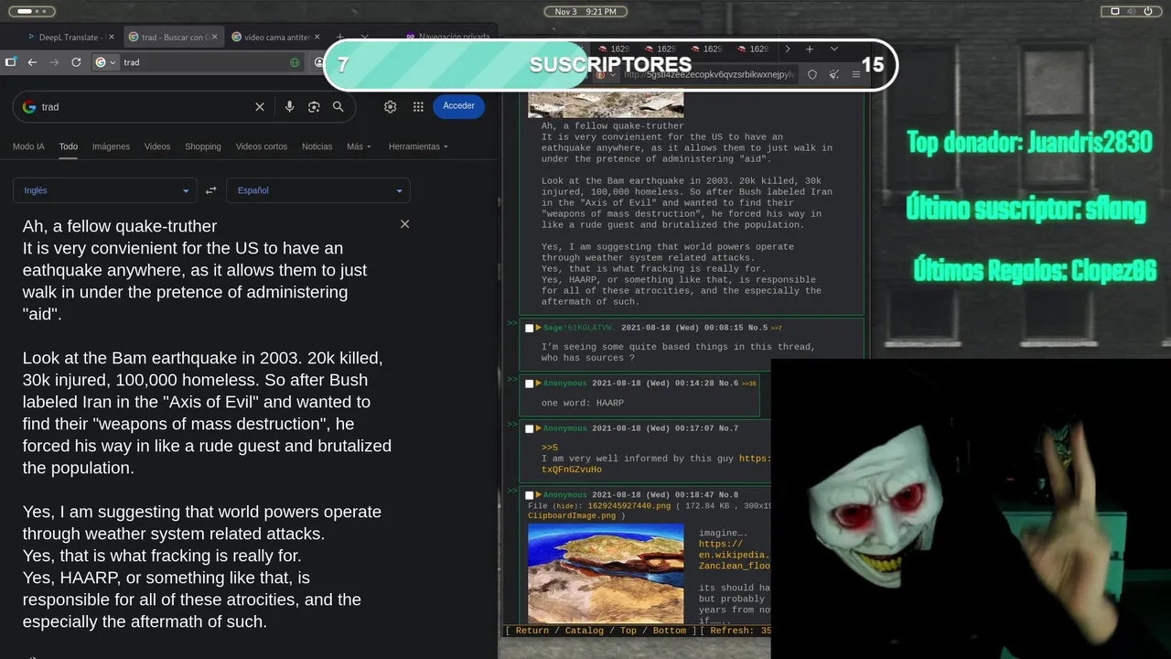Select the Imágenes search tab
The width and height of the screenshot is (1171, 659).
point(111,146)
